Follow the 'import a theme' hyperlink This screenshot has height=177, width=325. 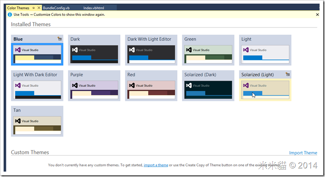tap(156, 165)
